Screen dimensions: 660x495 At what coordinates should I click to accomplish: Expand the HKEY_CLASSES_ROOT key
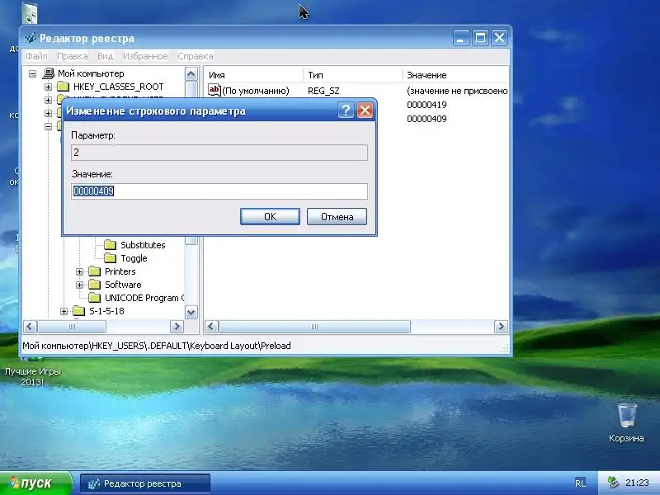[x=48, y=87]
